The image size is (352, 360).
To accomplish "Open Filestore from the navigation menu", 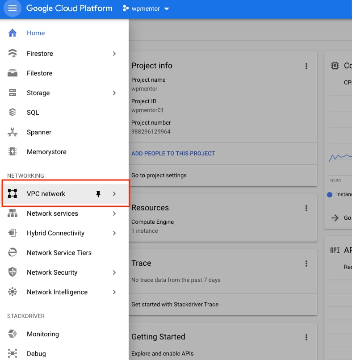I will click(x=64, y=73).
